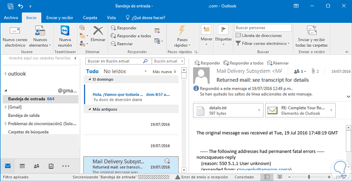This screenshot has height=181, width=352.
Task: Open the Más nuevo sort options
Action: [x=164, y=71]
